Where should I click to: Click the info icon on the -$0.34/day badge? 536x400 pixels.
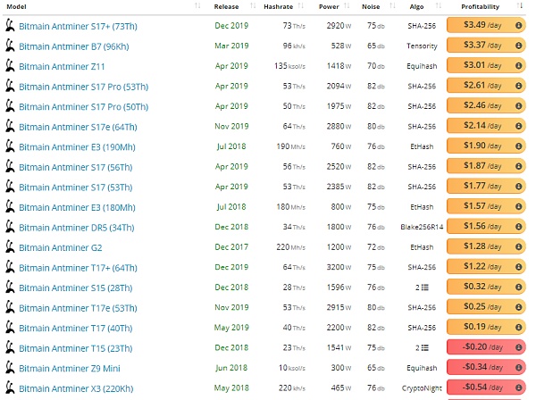coord(518,368)
